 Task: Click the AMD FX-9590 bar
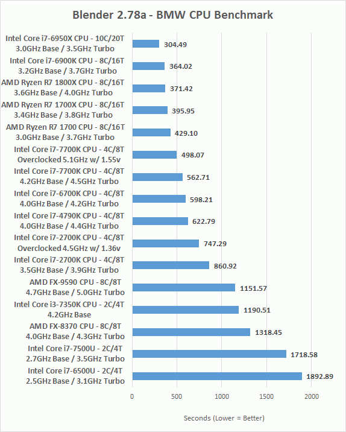click(x=184, y=288)
